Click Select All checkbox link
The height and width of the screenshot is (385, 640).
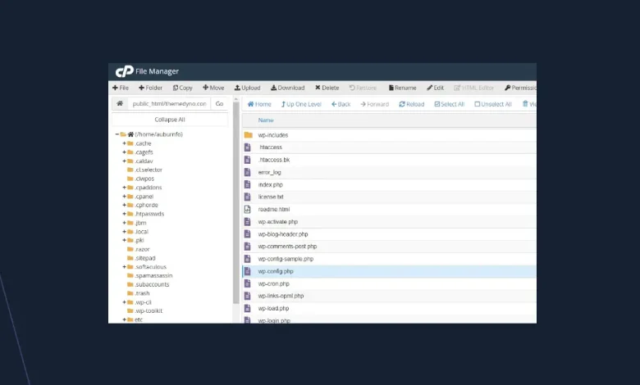click(x=450, y=104)
